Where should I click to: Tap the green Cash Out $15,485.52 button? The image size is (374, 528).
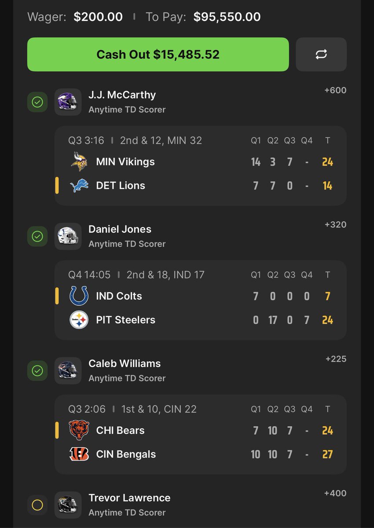[x=158, y=55]
